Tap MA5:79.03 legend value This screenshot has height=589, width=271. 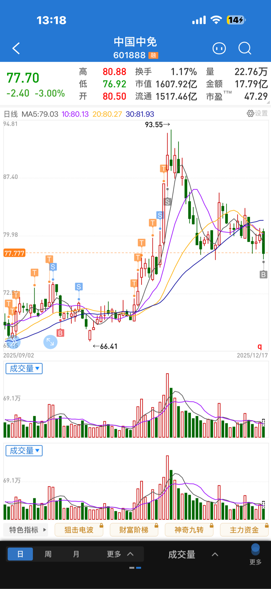tap(40, 114)
